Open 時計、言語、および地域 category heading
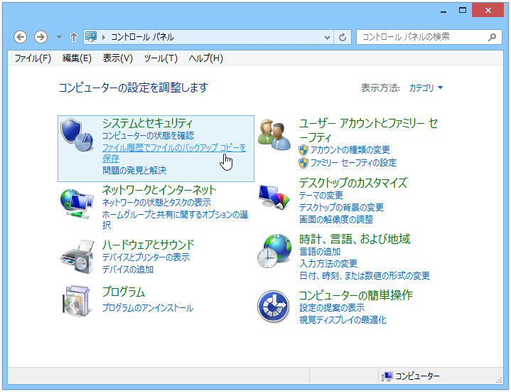Viewport: 511px width, 392px height. tap(355, 239)
